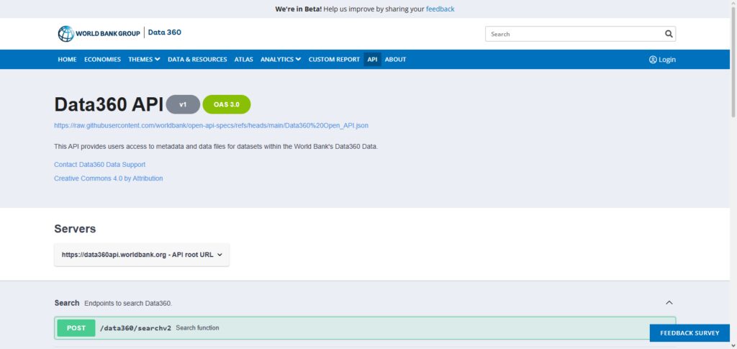Click the Feedback Survey button
Viewport: 737px width, 349px height.
coord(689,333)
